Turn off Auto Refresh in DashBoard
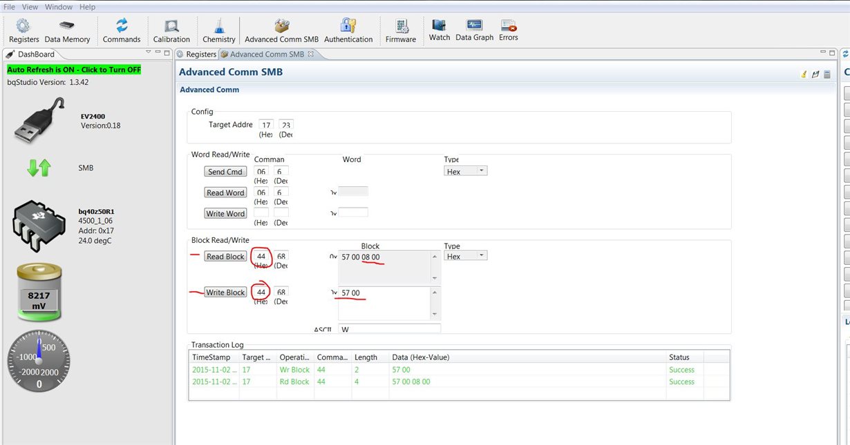The image size is (850, 445). click(x=74, y=70)
